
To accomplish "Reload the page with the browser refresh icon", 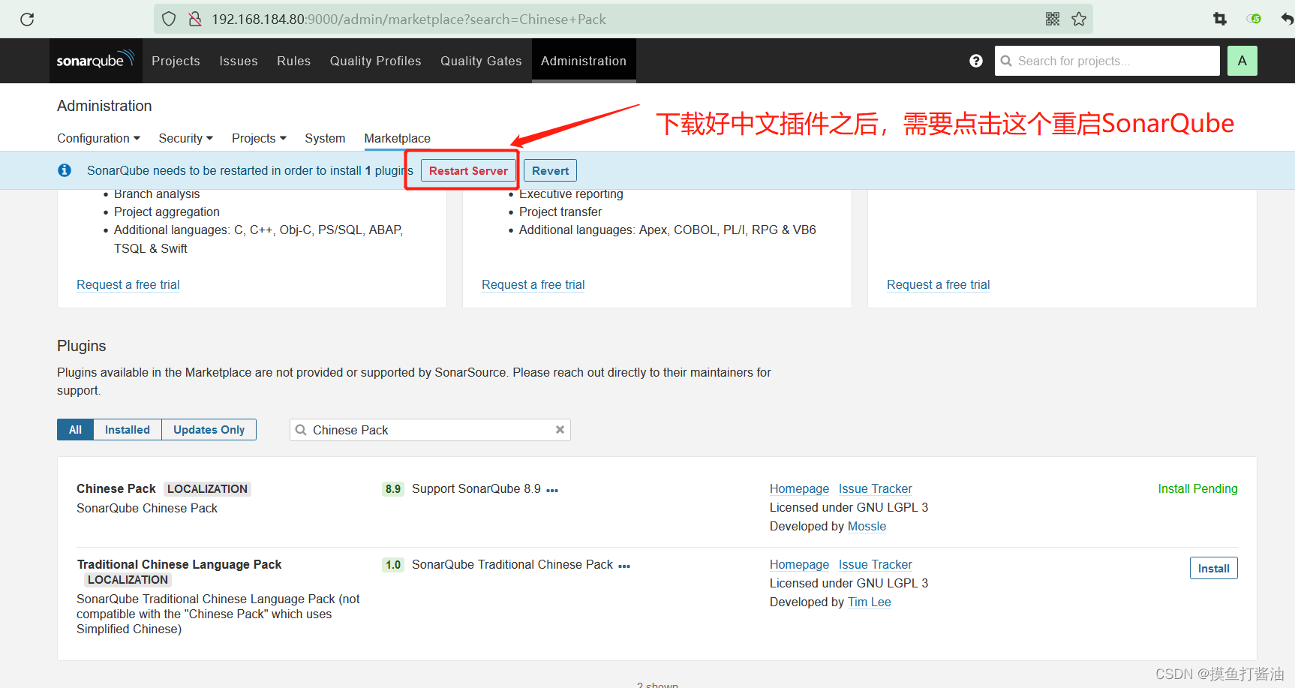I will pyautogui.click(x=27, y=20).
